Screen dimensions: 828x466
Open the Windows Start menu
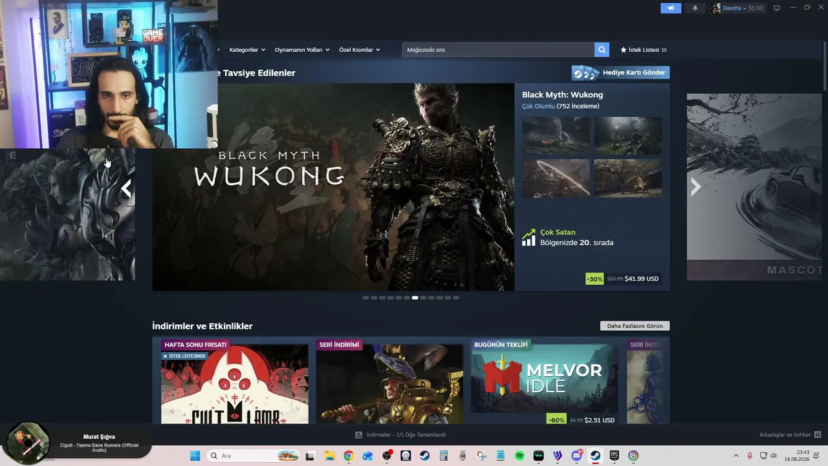(195, 456)
